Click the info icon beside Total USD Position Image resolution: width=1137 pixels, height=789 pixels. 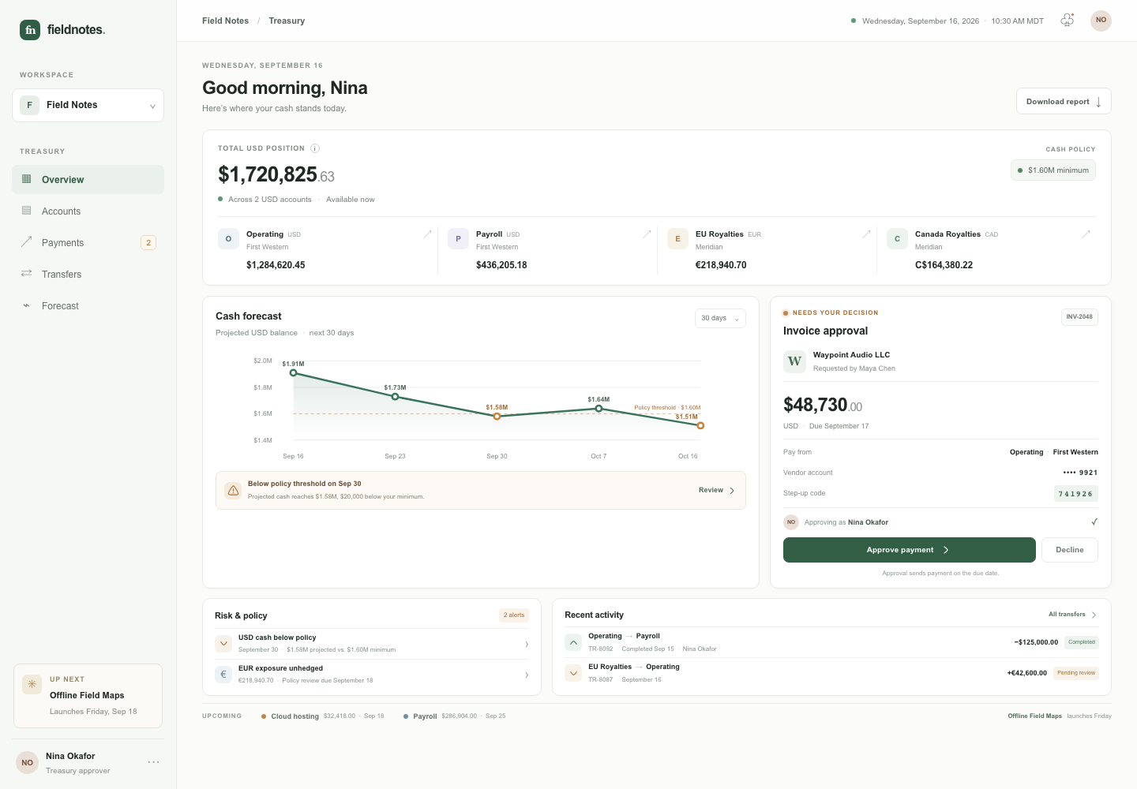pos(315,148)
